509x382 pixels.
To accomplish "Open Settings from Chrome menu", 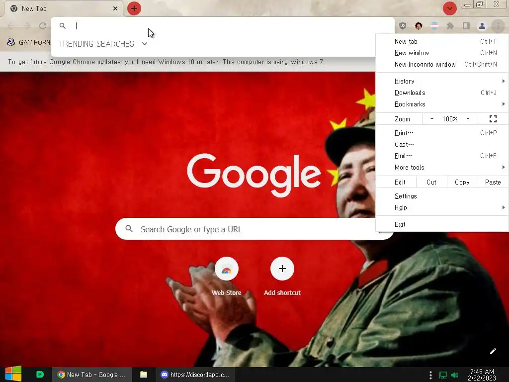I will point(442,196).
